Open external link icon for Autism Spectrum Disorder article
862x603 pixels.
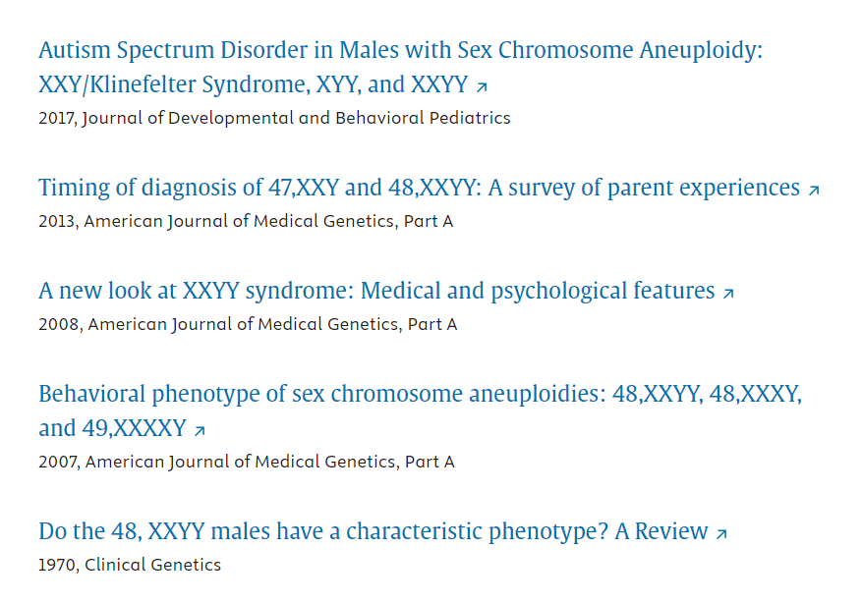tap(482, 87)
